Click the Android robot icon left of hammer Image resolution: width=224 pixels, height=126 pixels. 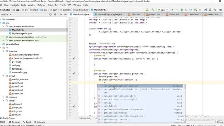coord(147,10)
